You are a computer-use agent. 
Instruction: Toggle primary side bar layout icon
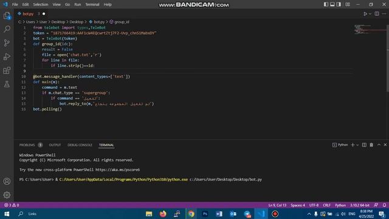[x=326, y=4]
